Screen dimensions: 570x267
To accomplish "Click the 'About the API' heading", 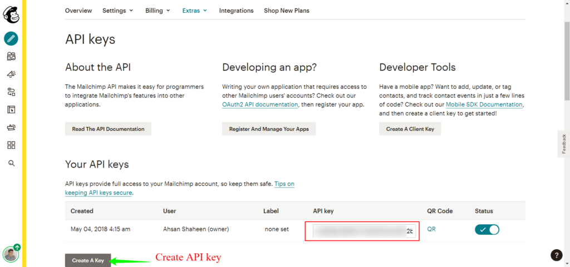I will (x=98, y=67).
